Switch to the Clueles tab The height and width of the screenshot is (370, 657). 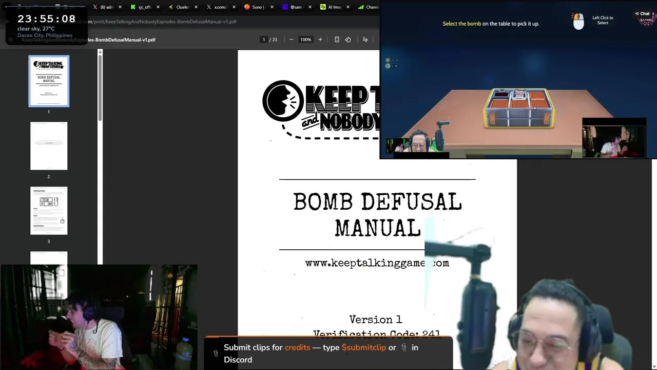(180, 7)
